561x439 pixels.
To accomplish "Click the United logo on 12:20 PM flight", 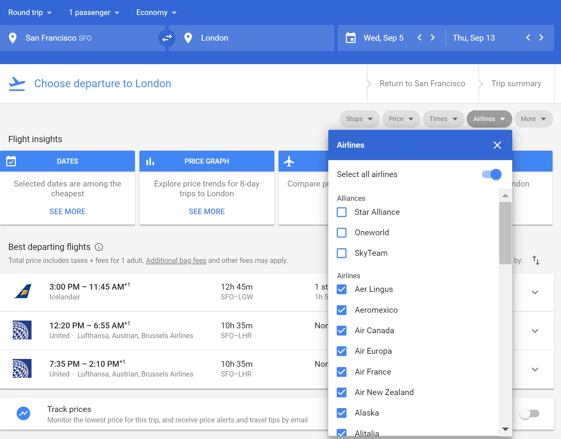I will 22,330.
